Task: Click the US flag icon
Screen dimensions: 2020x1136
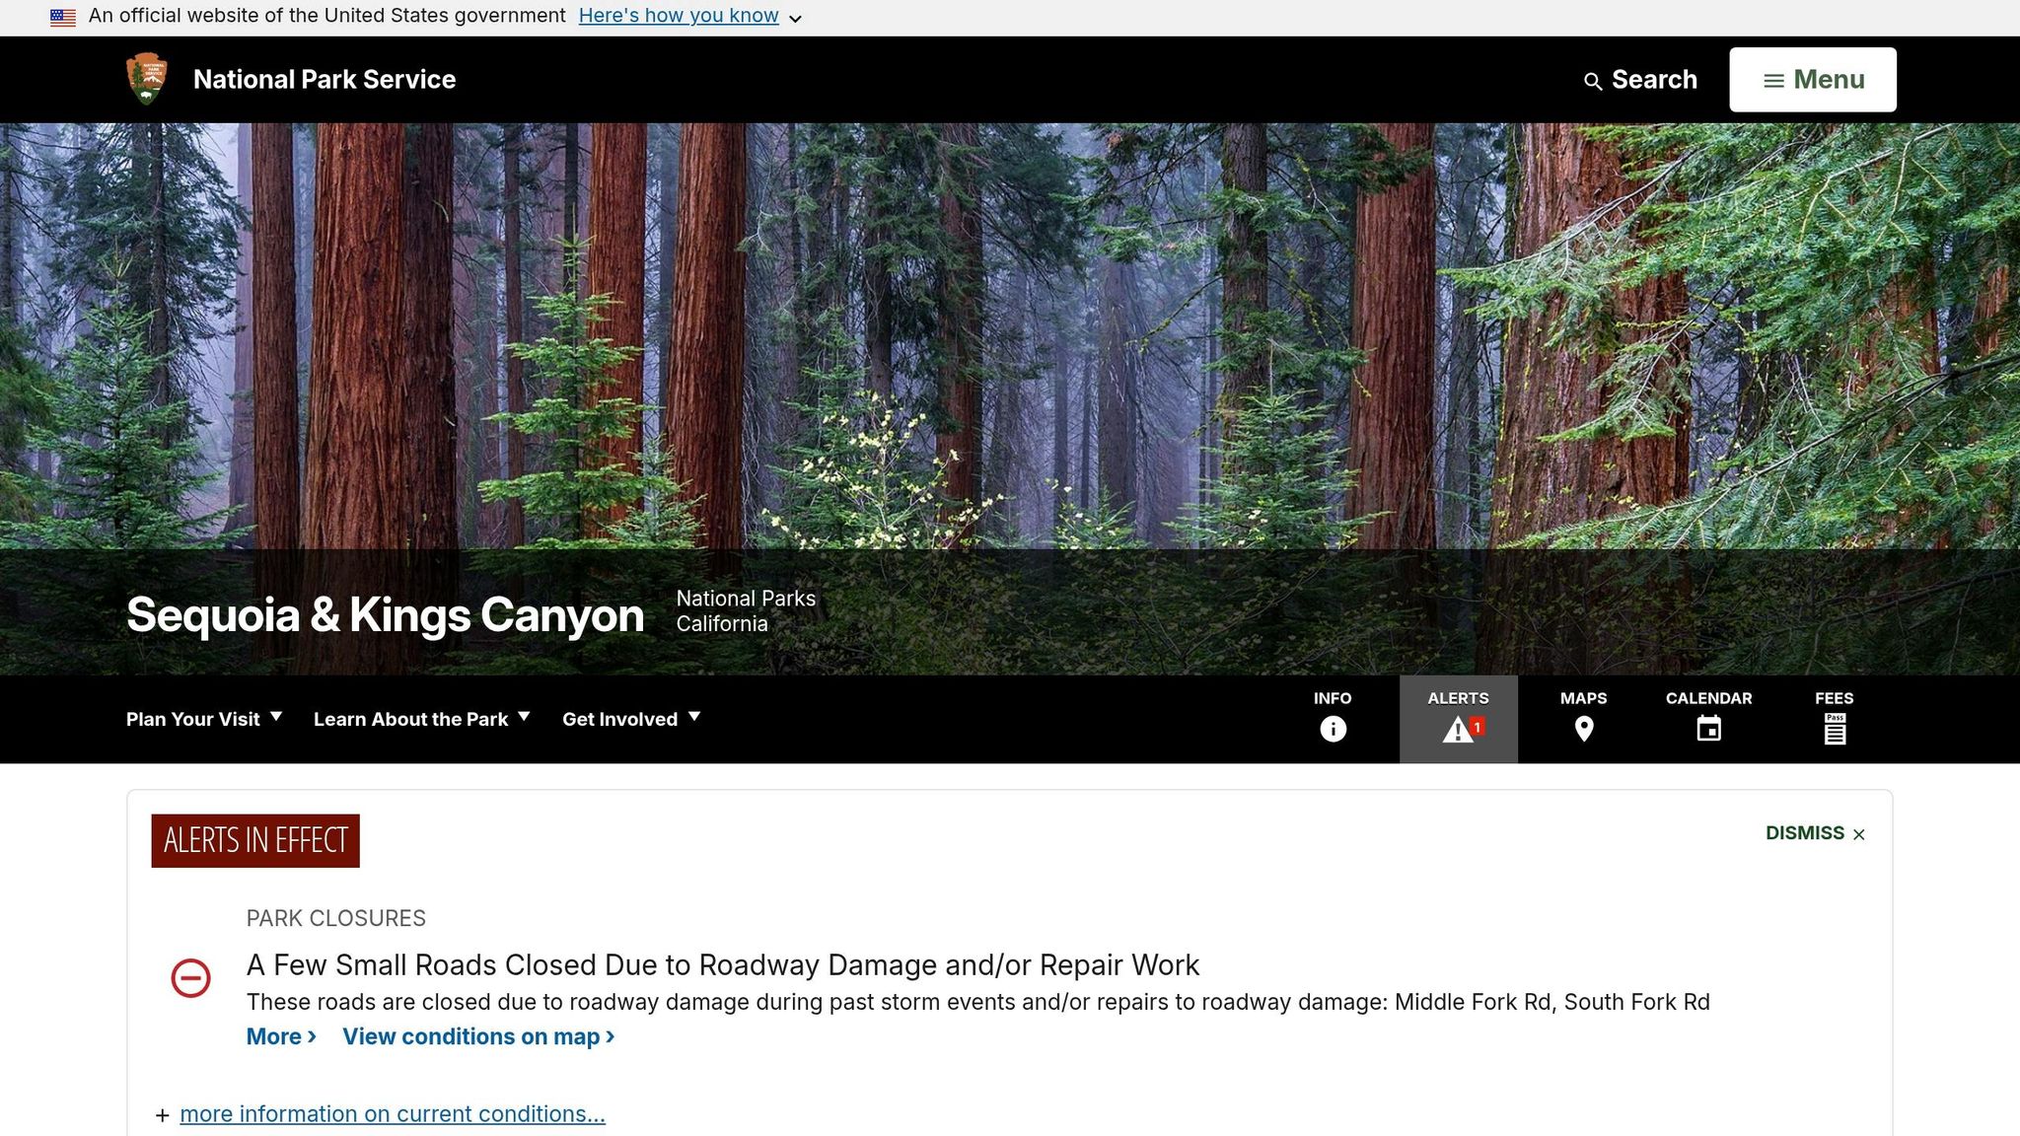Action: [63, 17]
